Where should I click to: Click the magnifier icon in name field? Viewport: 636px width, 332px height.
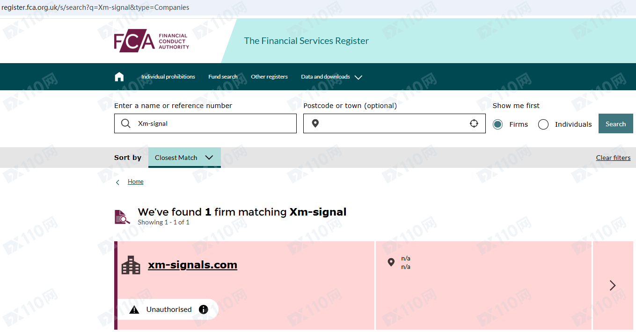126,123
